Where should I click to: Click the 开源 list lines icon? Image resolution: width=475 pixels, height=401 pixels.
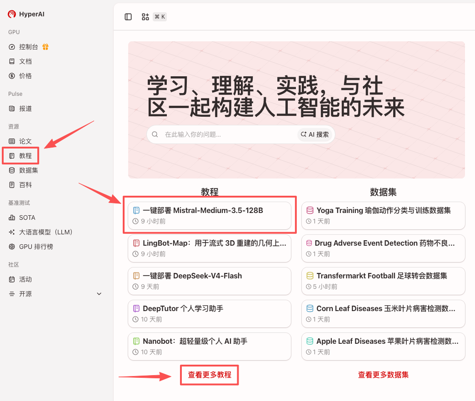12,294
